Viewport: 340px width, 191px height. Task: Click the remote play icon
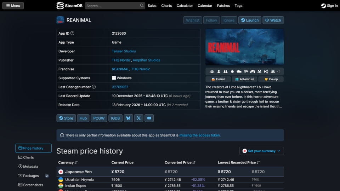[x=266, y=71]
